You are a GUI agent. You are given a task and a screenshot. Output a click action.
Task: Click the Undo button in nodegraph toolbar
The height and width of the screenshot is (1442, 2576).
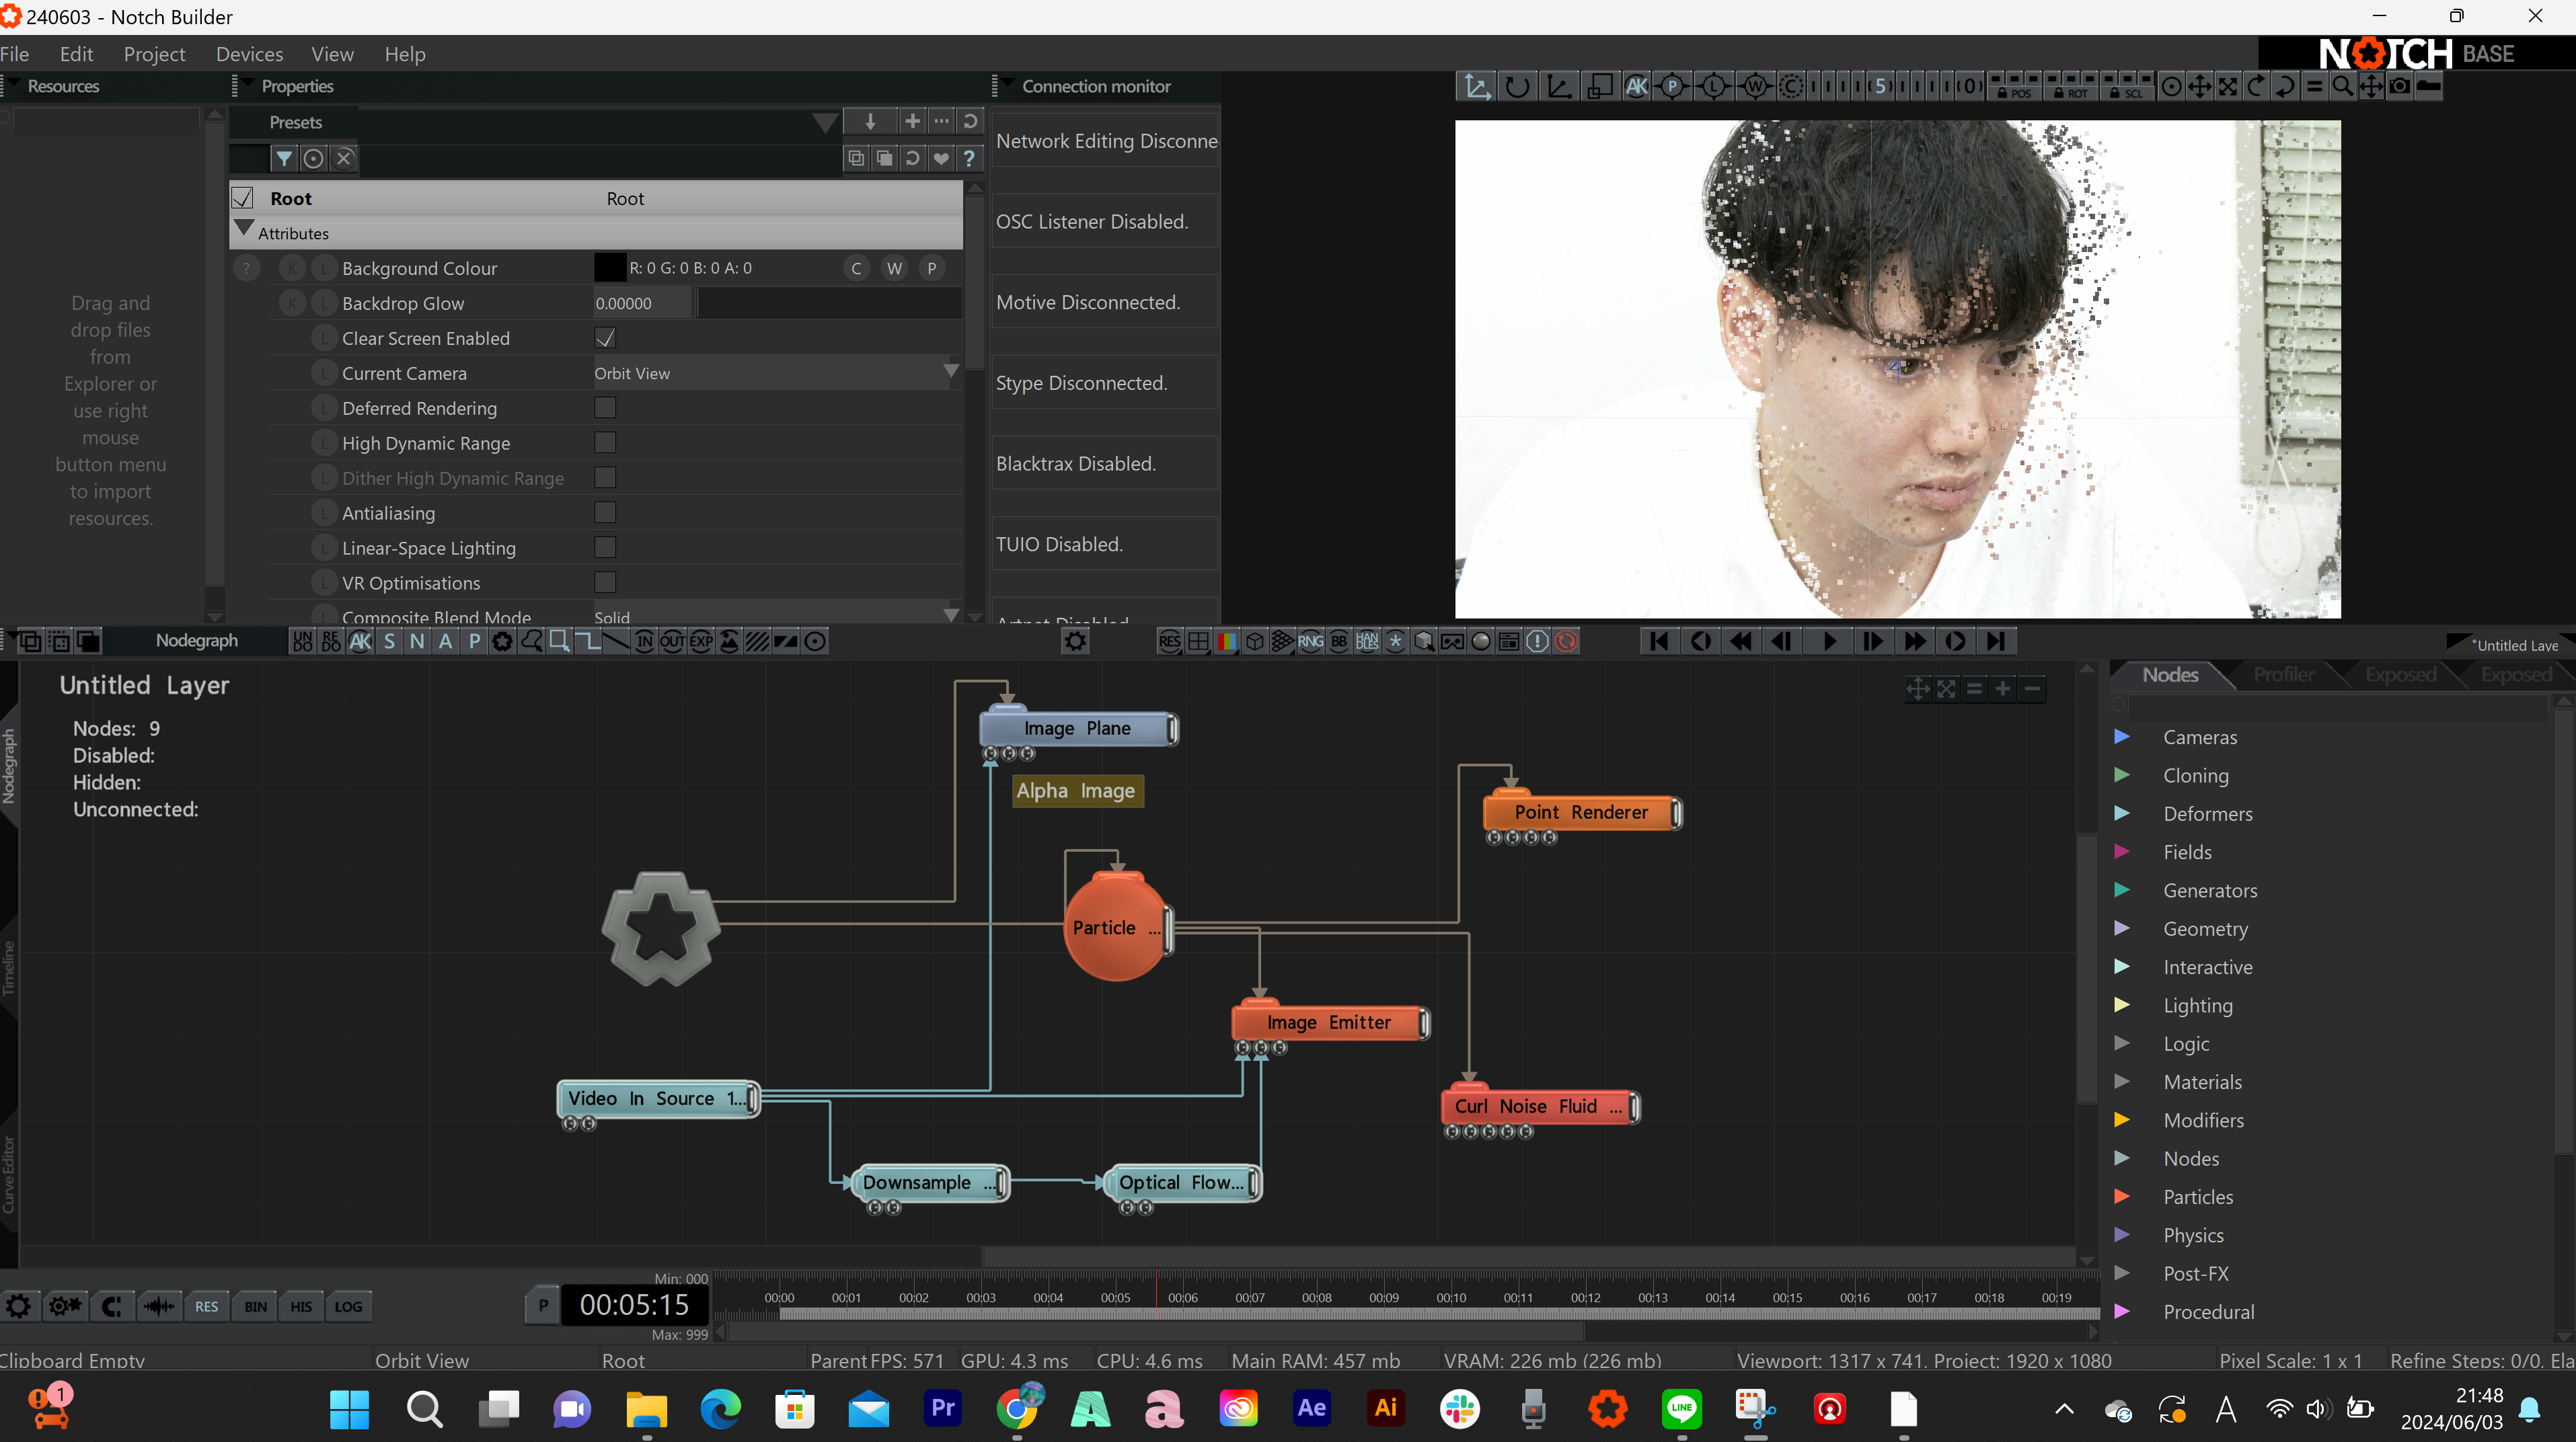point(302,641)
